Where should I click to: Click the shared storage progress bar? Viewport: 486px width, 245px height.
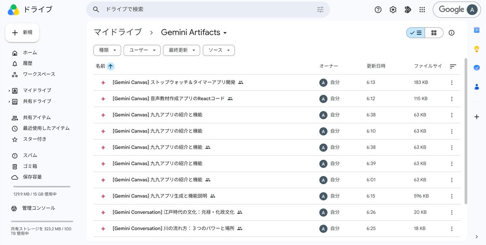[42, 221]
